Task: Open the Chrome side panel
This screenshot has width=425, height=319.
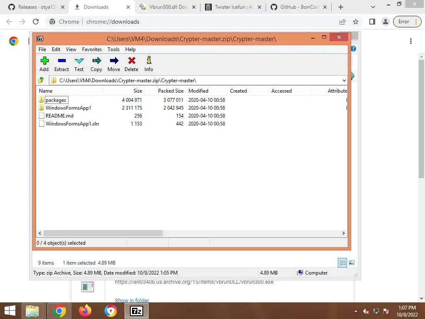Action: (x=372, y=22)
